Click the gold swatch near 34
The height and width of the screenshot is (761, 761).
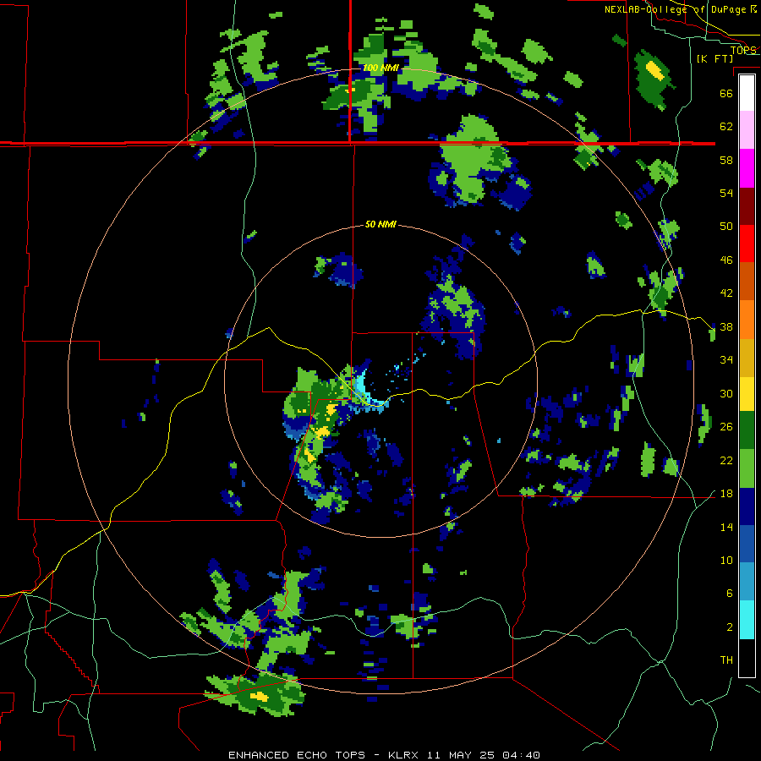747,358
